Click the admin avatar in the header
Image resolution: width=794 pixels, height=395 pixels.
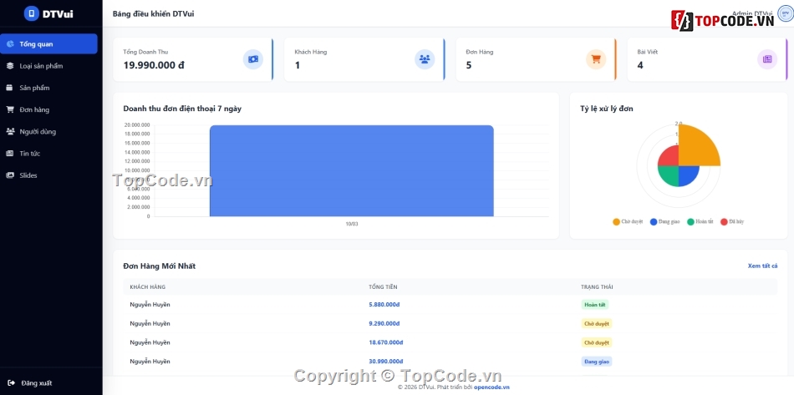click(786, 13)
